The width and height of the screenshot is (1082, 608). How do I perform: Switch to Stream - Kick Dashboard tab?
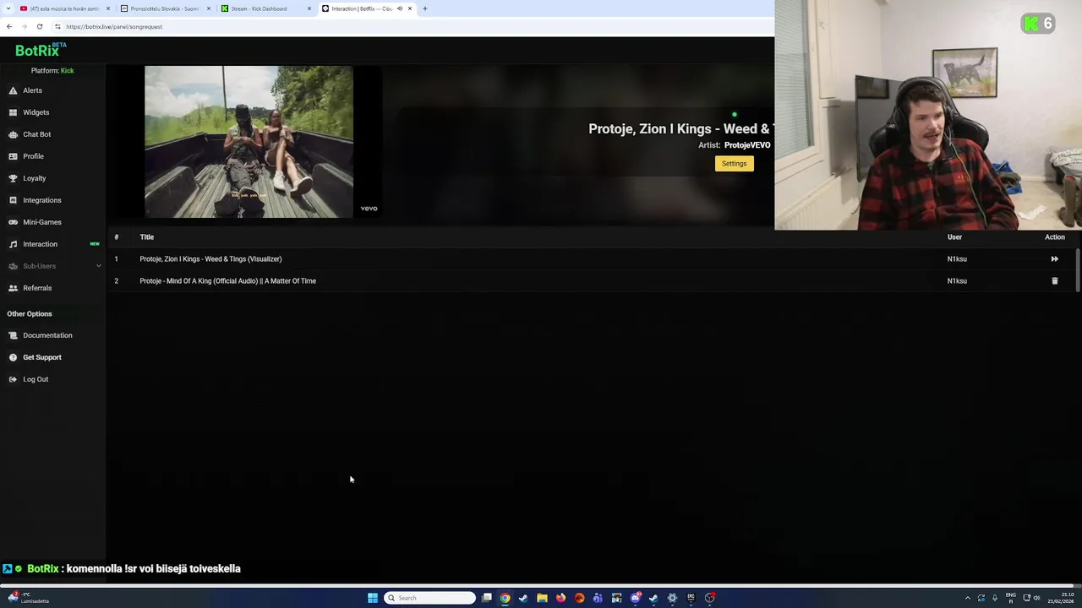click(259, 8)
